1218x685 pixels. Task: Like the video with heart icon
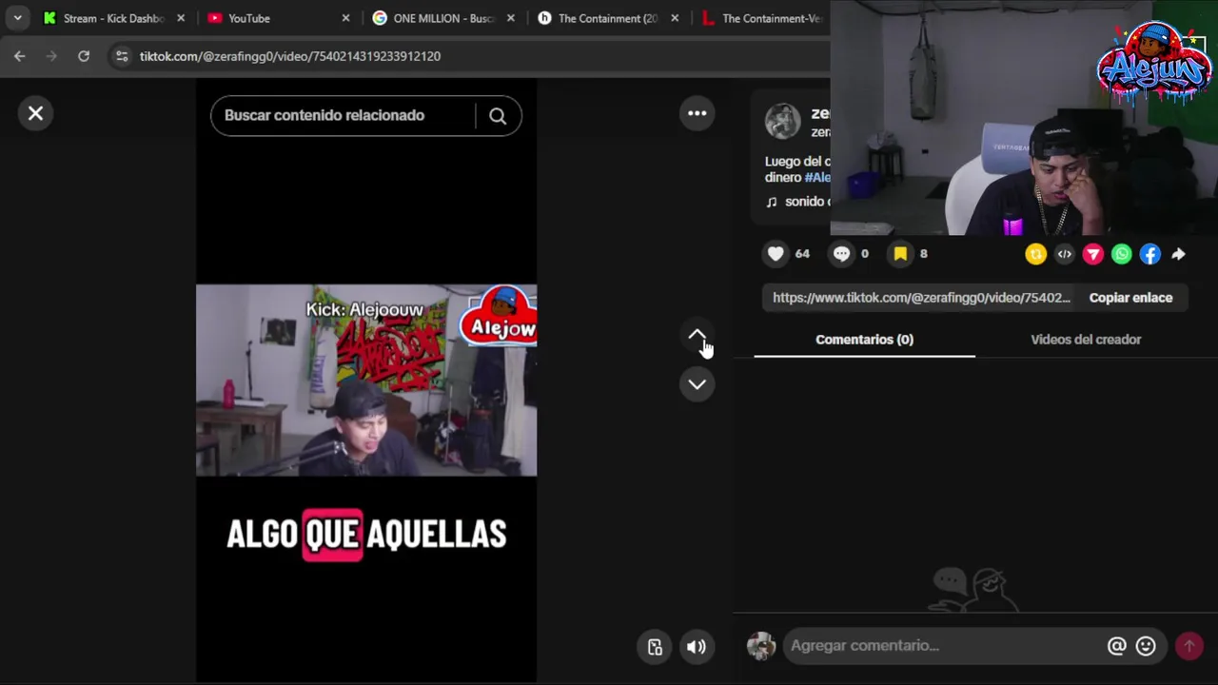point(776,254)
